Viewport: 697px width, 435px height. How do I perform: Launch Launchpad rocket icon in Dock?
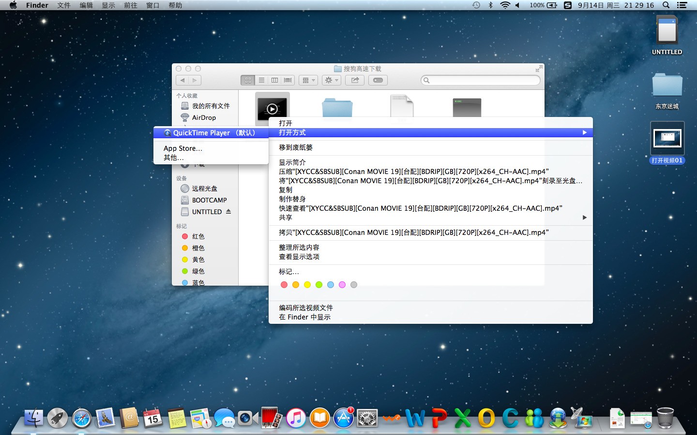(x=58, y=418)
